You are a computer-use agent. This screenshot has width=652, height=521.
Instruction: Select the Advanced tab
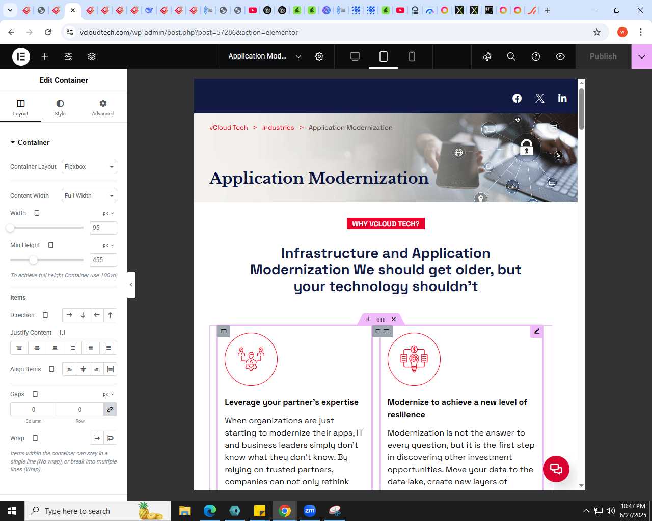103,108
